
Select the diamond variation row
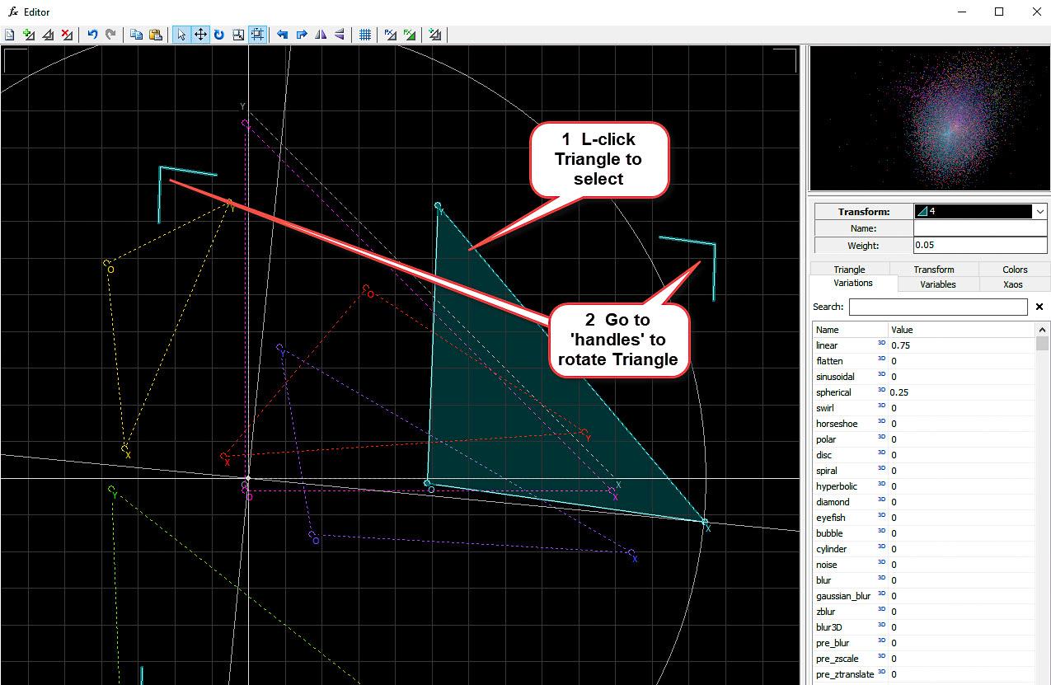[x=923, y=502]
